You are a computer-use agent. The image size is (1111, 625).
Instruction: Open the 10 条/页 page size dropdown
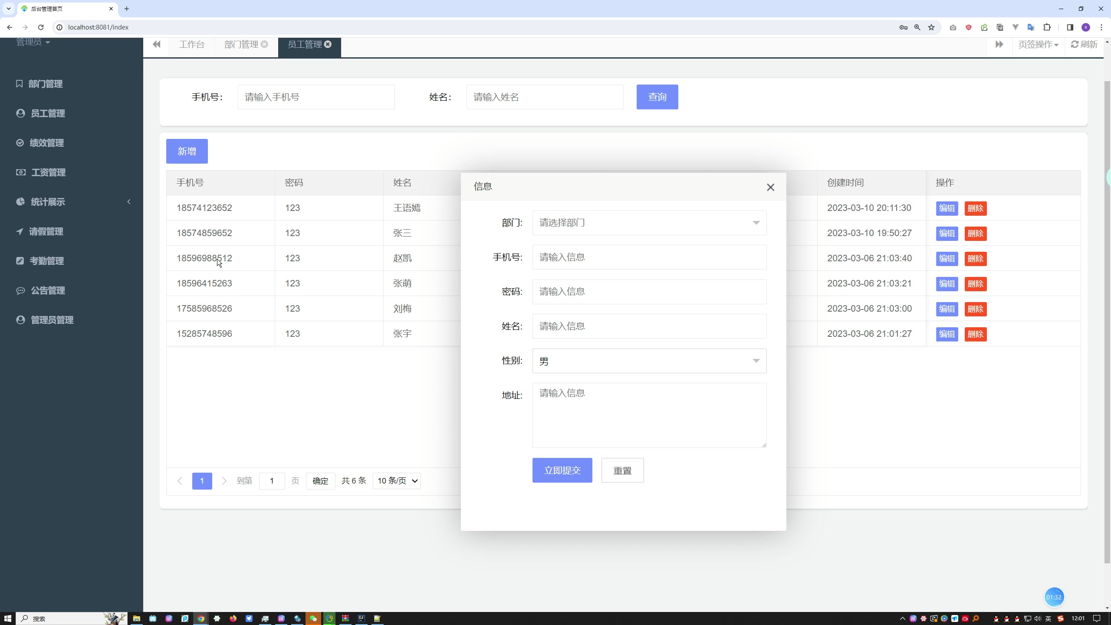(x=397, y=481)
